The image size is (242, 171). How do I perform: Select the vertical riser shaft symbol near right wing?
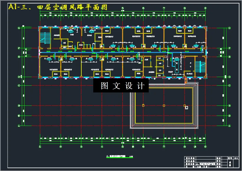[177, 65]
